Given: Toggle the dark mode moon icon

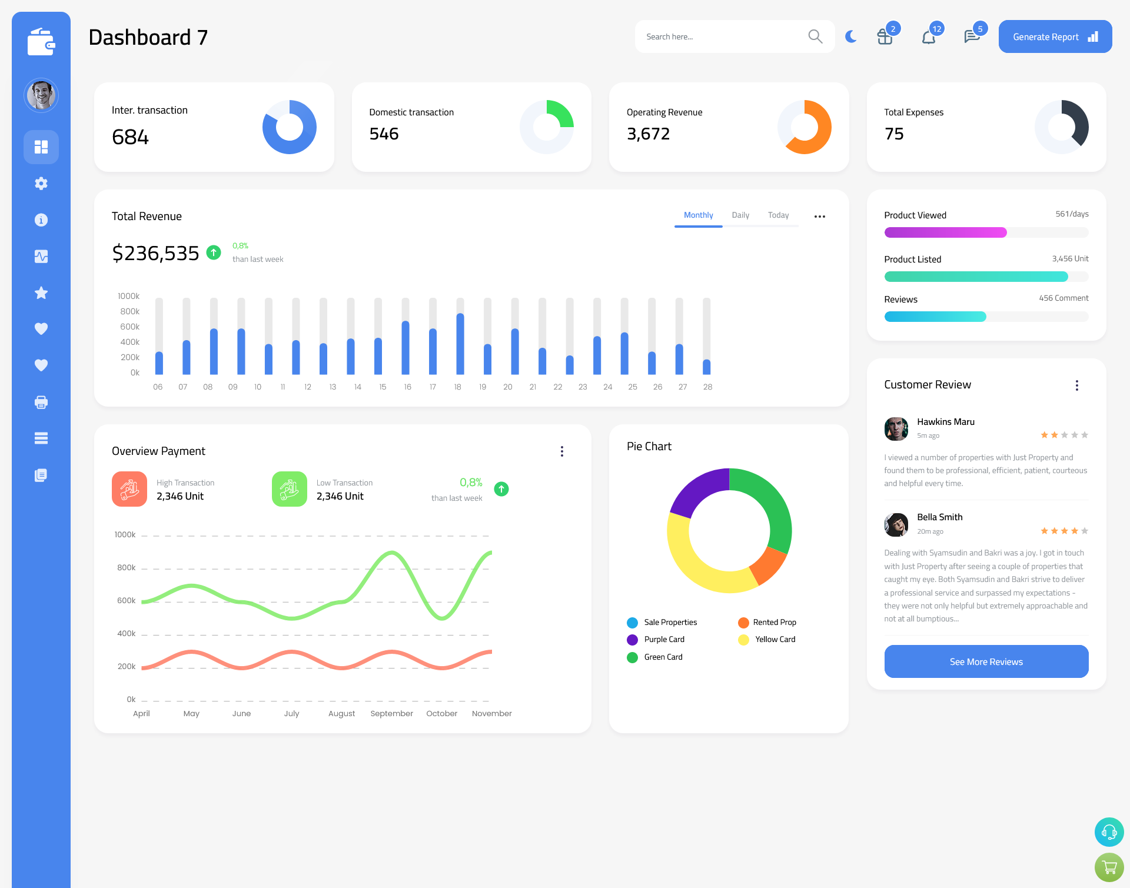Looking at the screenshot, I should (x=849, y=36).
